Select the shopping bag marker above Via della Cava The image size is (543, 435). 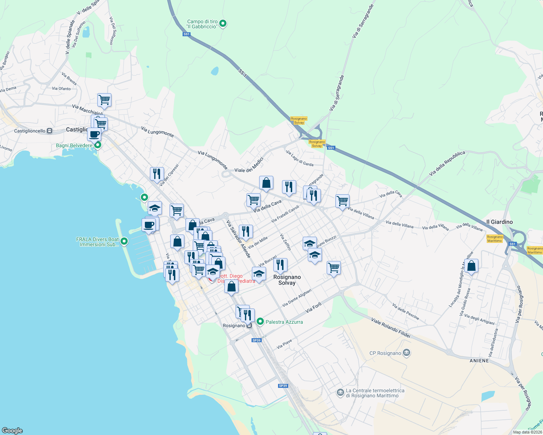(266, 182)
